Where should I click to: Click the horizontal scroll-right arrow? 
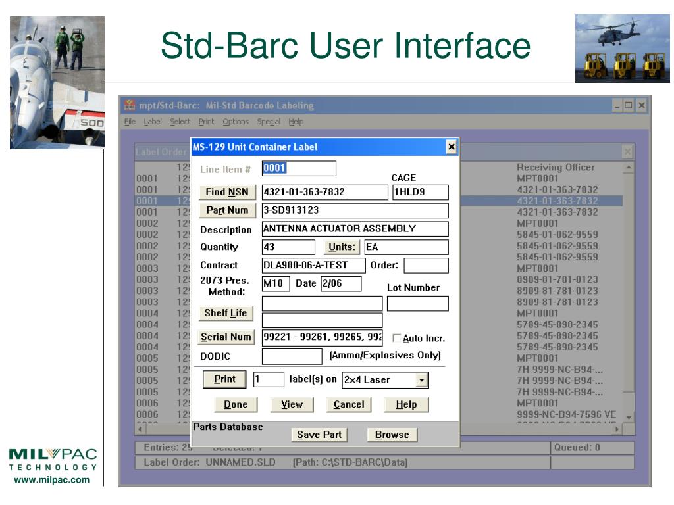[617, 429]
